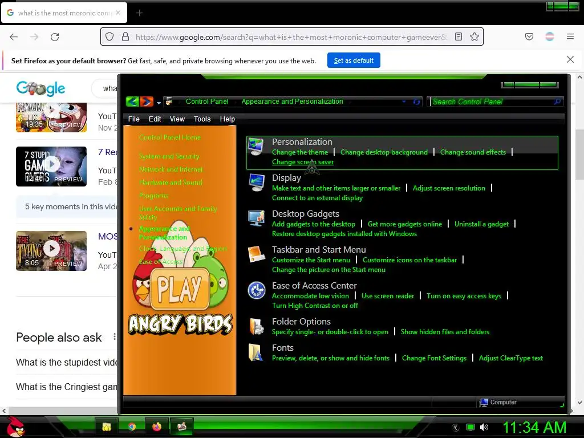Click the Taskbar and Start Menu icon
The width and height of the screenshot is (584, 438).
256,254
